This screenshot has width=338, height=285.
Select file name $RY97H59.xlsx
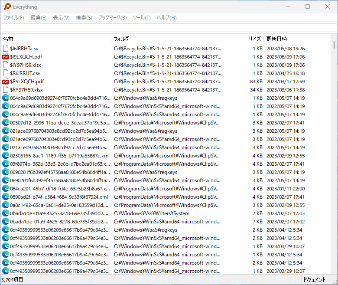[x=26, y=90]
